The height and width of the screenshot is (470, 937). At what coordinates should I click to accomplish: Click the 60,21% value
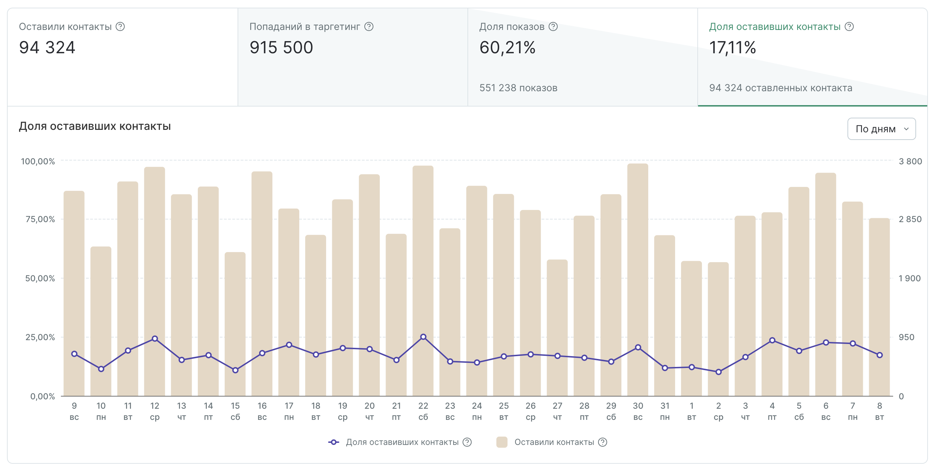click(508, 48)
